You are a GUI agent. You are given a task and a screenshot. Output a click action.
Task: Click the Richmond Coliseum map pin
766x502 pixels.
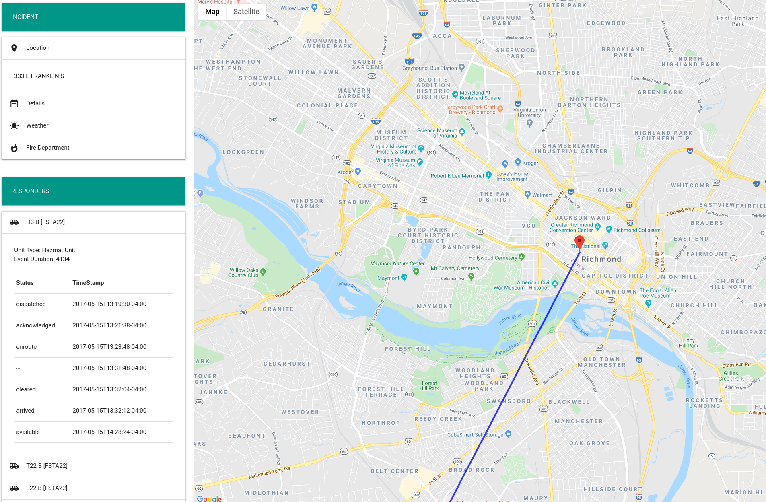click(609, 229)
